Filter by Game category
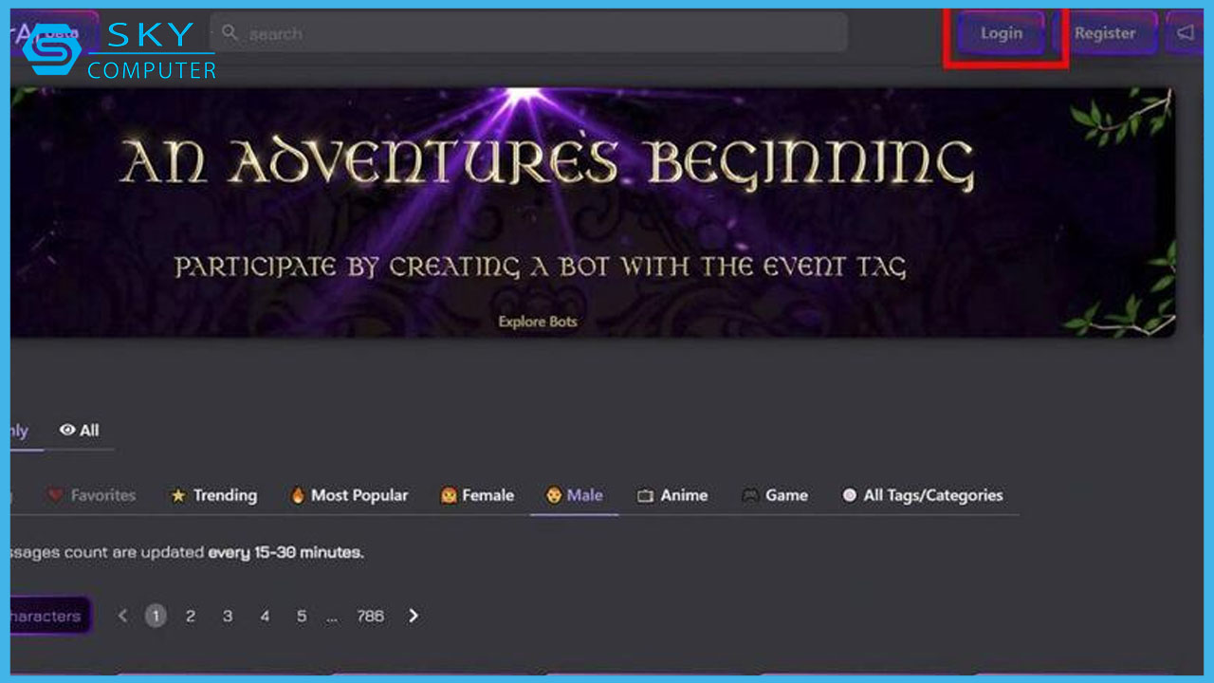Image resolution: width=1214 pixels, height=683 pixels. pyautogui.click(x=775, y=495)
